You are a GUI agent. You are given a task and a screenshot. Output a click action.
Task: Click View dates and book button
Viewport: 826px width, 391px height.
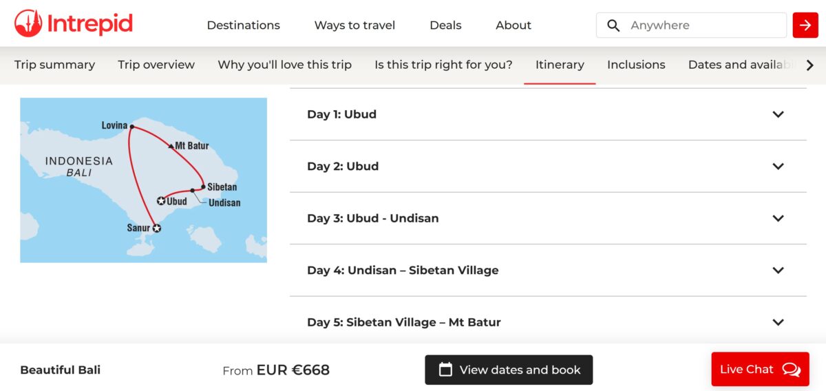click(509, 370)
